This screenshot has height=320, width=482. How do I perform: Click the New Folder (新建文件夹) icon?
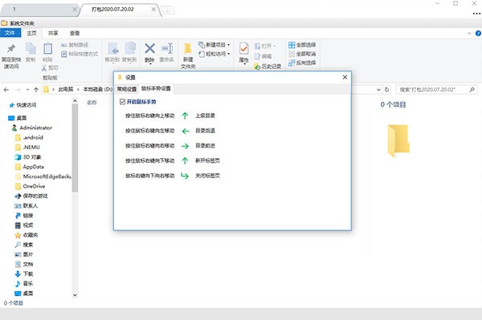coord(187,49)
